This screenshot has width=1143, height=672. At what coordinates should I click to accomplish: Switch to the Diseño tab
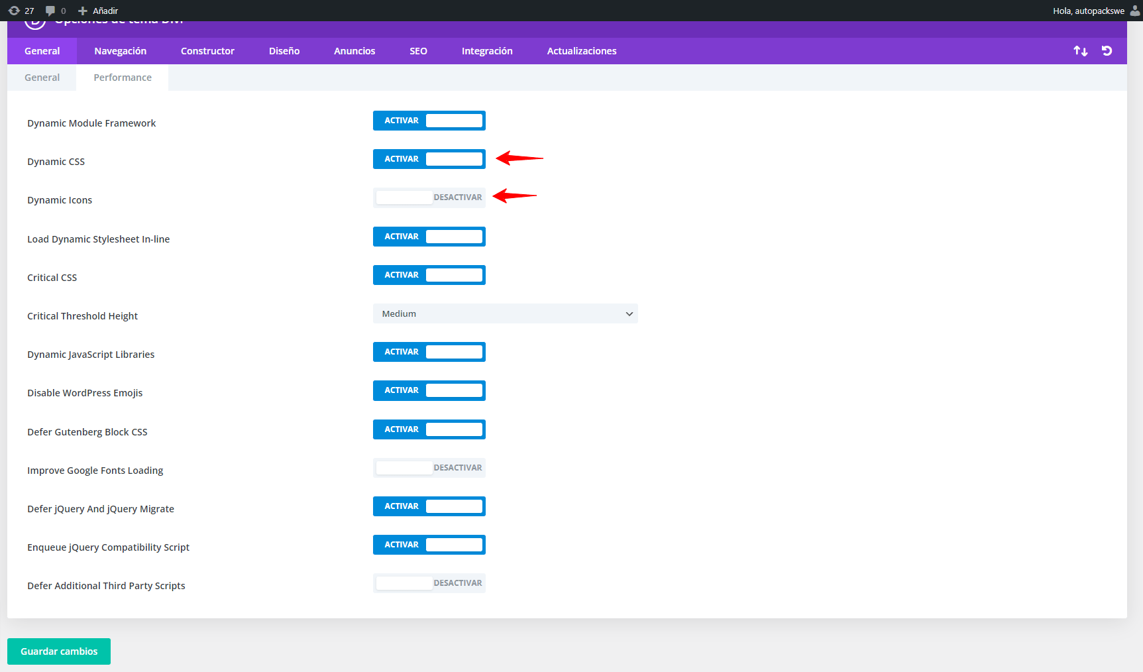click(284, 51)
